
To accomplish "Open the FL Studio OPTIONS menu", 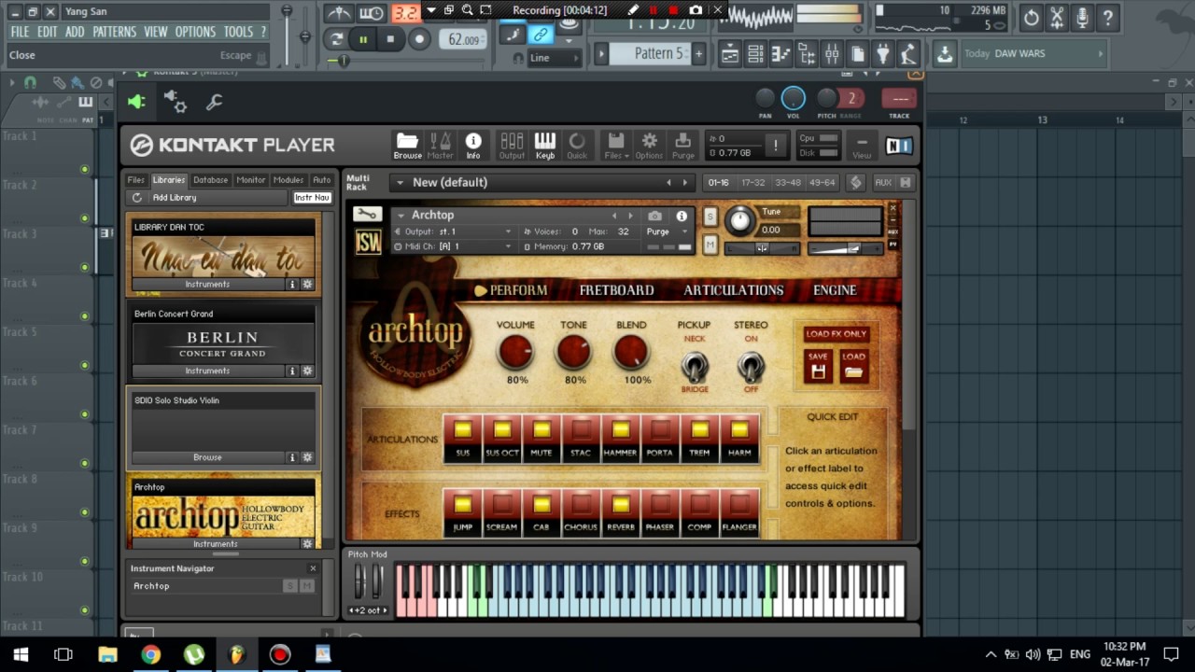I will point(195,32).
